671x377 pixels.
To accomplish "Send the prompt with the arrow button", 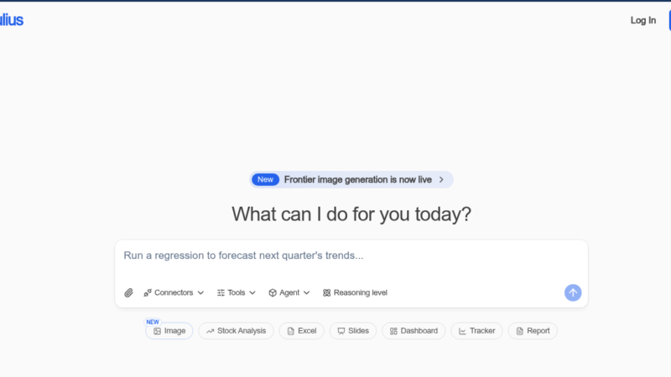I will click(573, 292).
